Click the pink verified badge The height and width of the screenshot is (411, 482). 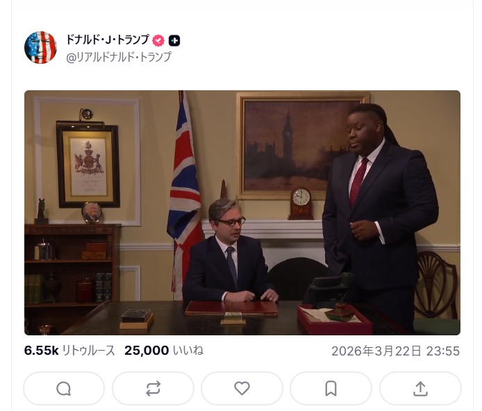click(x=158, y=40)
